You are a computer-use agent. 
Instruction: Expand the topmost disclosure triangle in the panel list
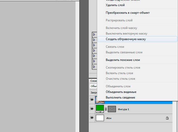(94, 34)
